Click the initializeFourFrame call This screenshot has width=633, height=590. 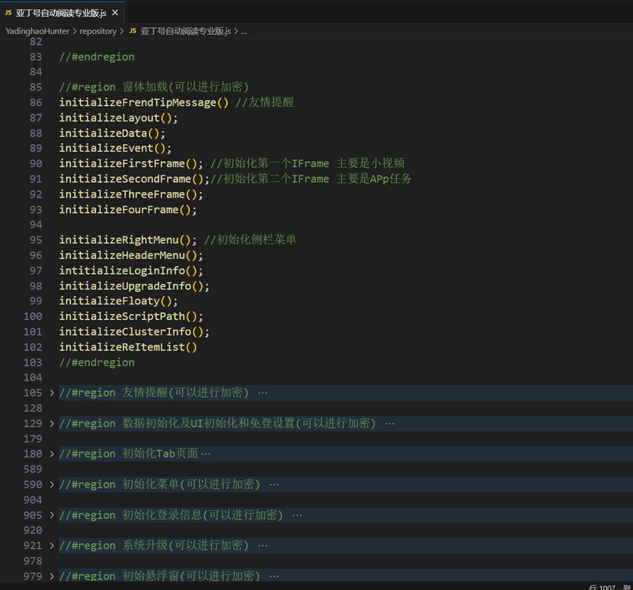(128, 209)
